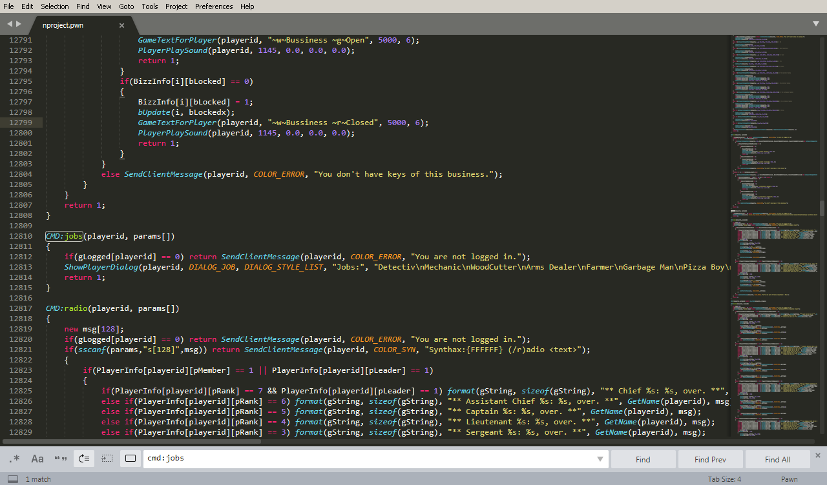This screenshot has width=827, height=485.
Task: Open the View menu
Action: click(104, 6)
